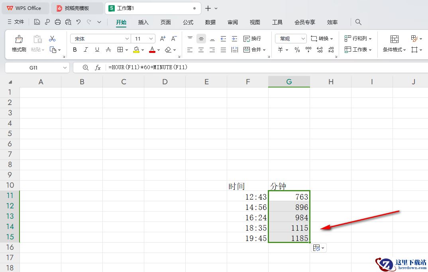Open the File (文件) menu
This screenshot has width=428, height=272.
(16, 22)
